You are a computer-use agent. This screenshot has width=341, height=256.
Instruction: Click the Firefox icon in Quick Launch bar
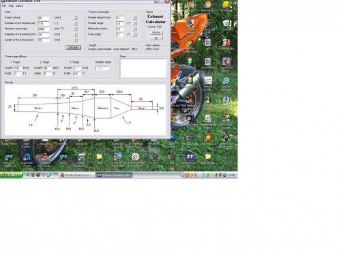click(x=33, y=175)
